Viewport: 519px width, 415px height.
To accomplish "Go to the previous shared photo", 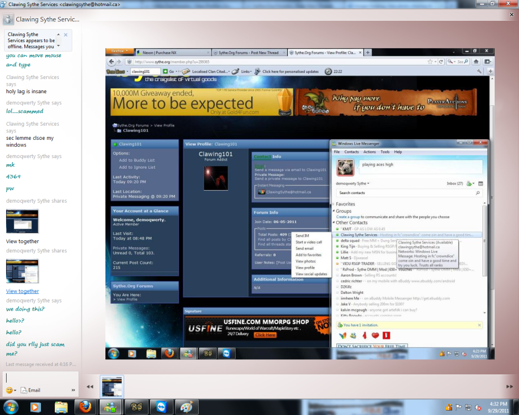I will tap(90, 387).
